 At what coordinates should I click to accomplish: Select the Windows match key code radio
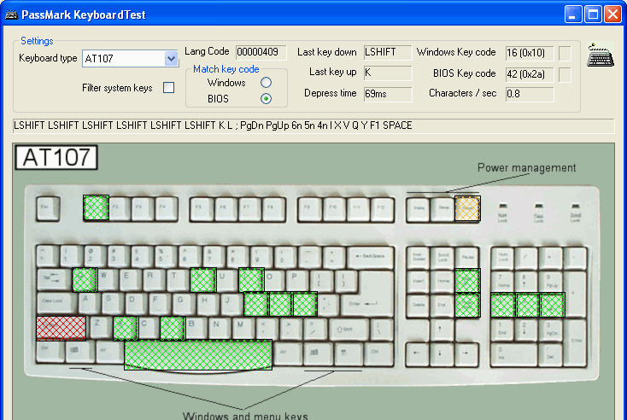266,82
